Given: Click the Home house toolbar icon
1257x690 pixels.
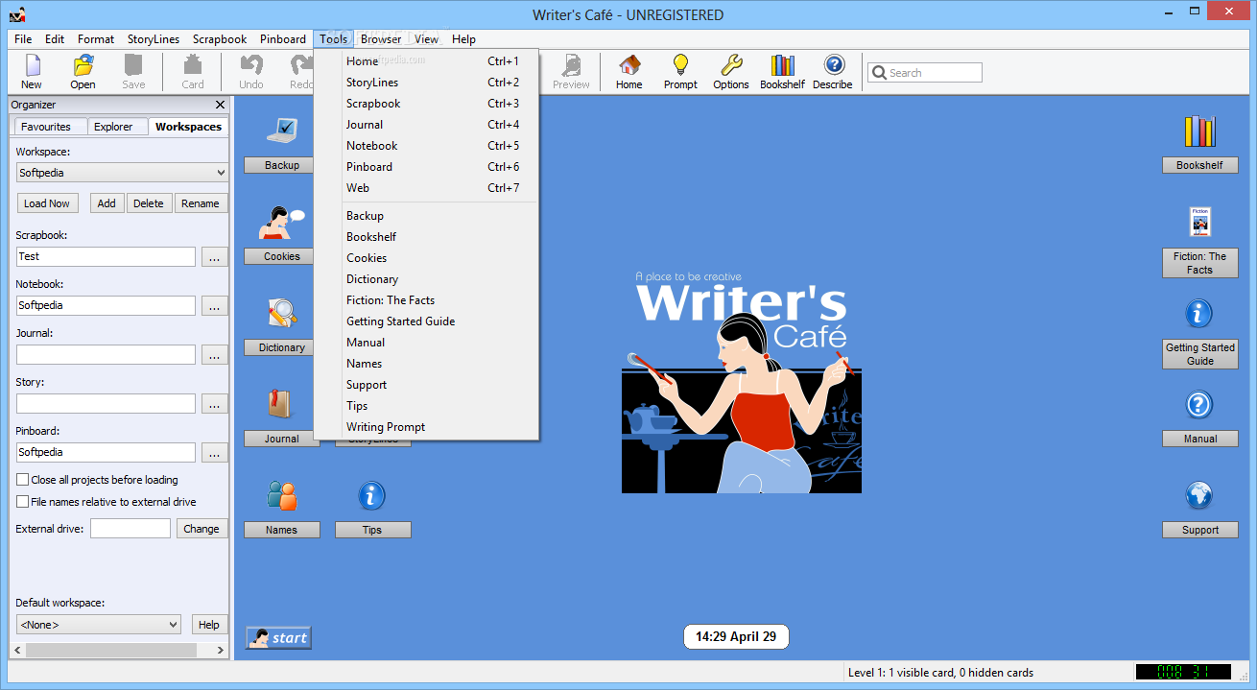Looking at the screenshot, I should click(629, 72).
